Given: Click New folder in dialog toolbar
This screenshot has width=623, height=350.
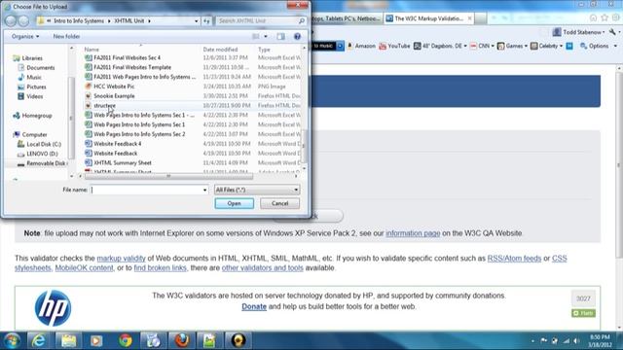Looking at the screenshot, I should click(66, 37).
